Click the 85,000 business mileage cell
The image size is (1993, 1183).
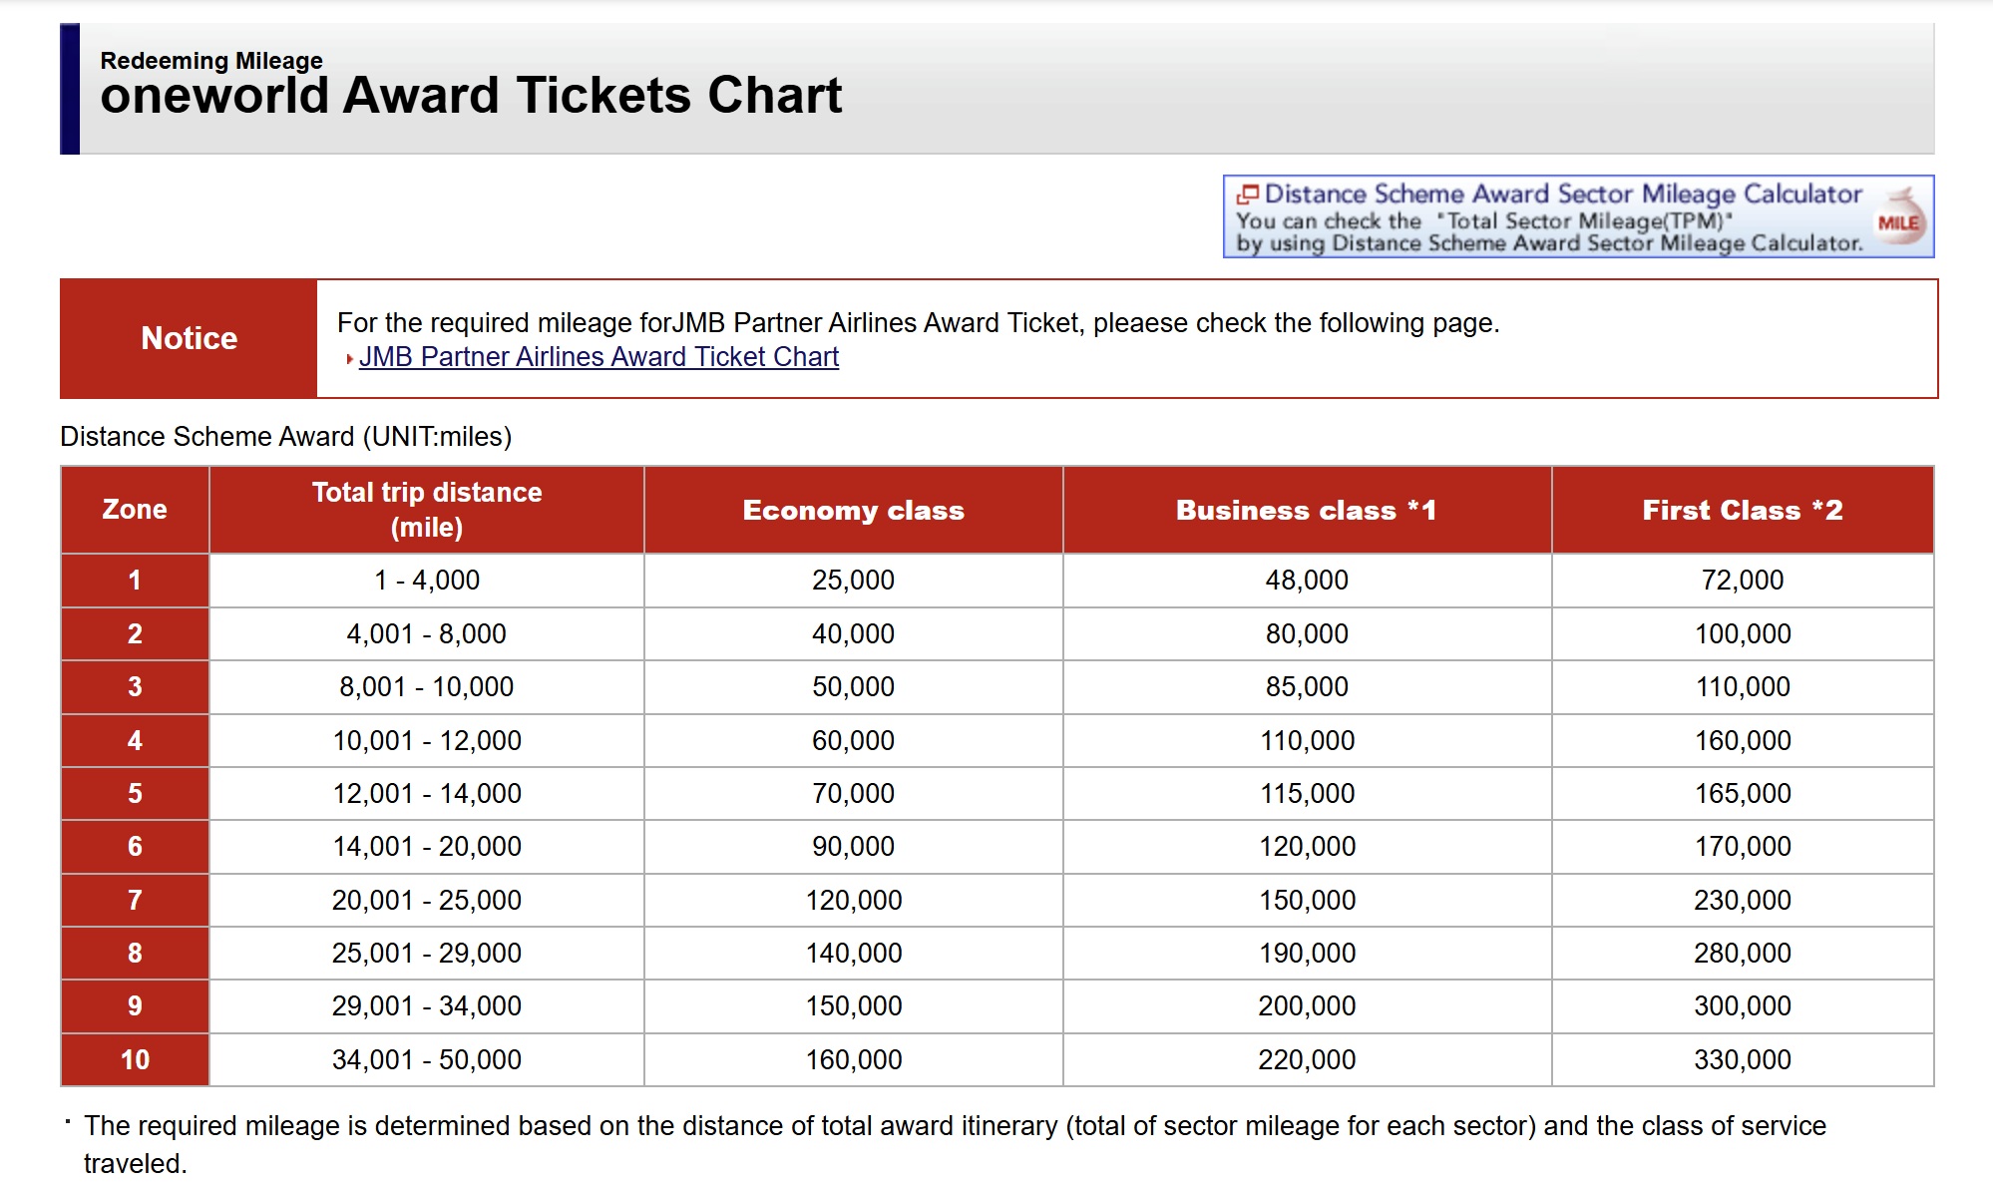tap(1307, 687)
